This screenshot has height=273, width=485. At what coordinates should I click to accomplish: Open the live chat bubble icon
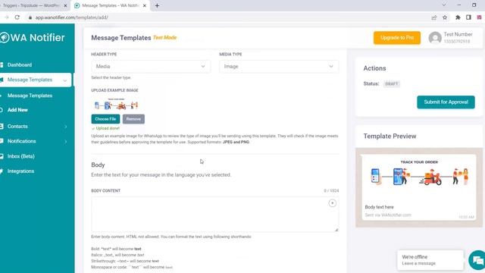[x=477, y=260]
